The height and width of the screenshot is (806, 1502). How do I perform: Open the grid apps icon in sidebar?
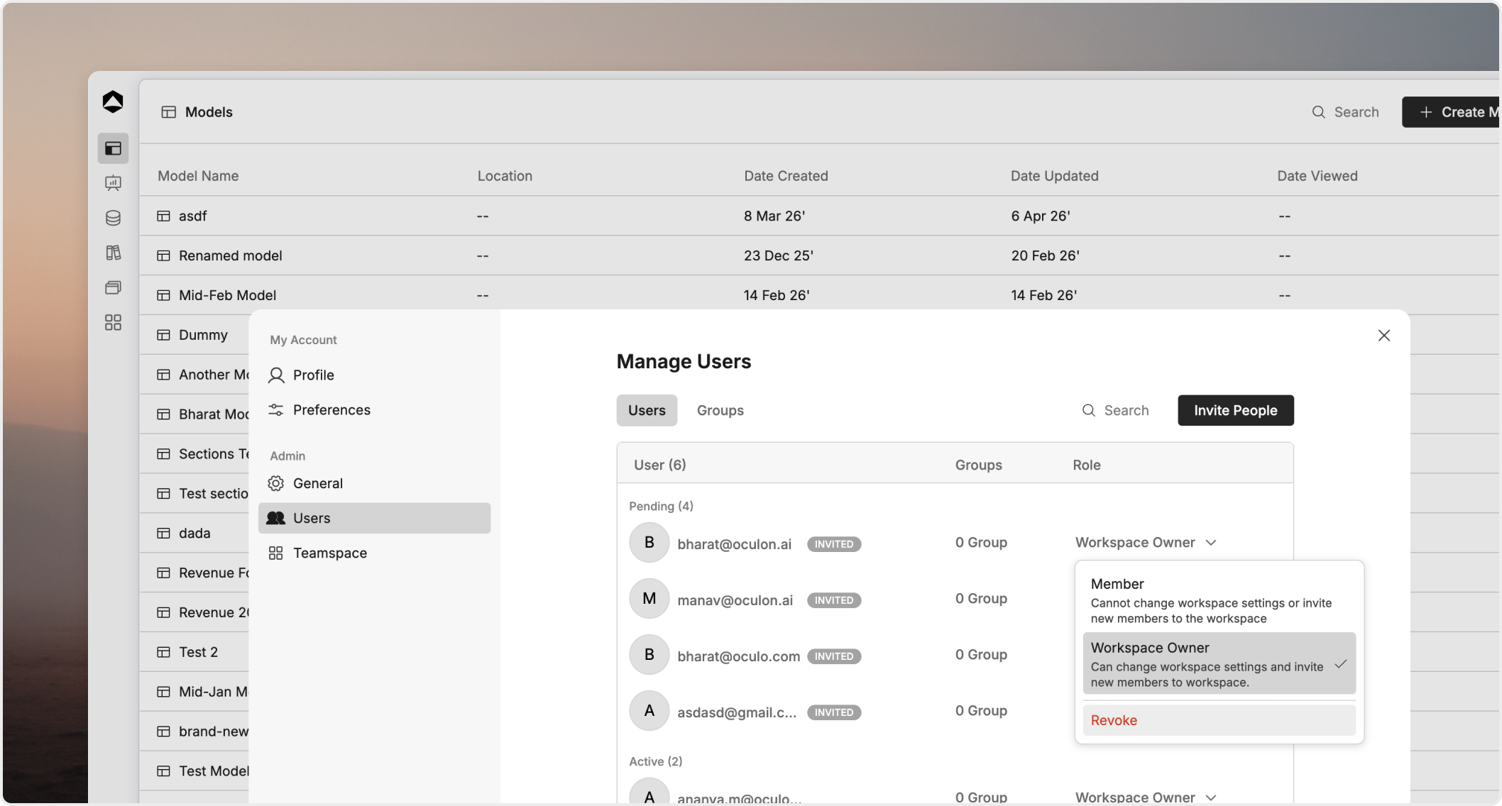click(x=113, y=323)
